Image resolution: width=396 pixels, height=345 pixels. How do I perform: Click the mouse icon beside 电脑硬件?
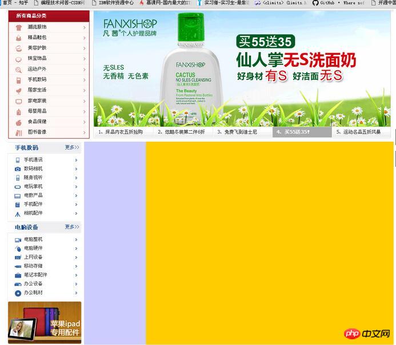tap(18, 248)
